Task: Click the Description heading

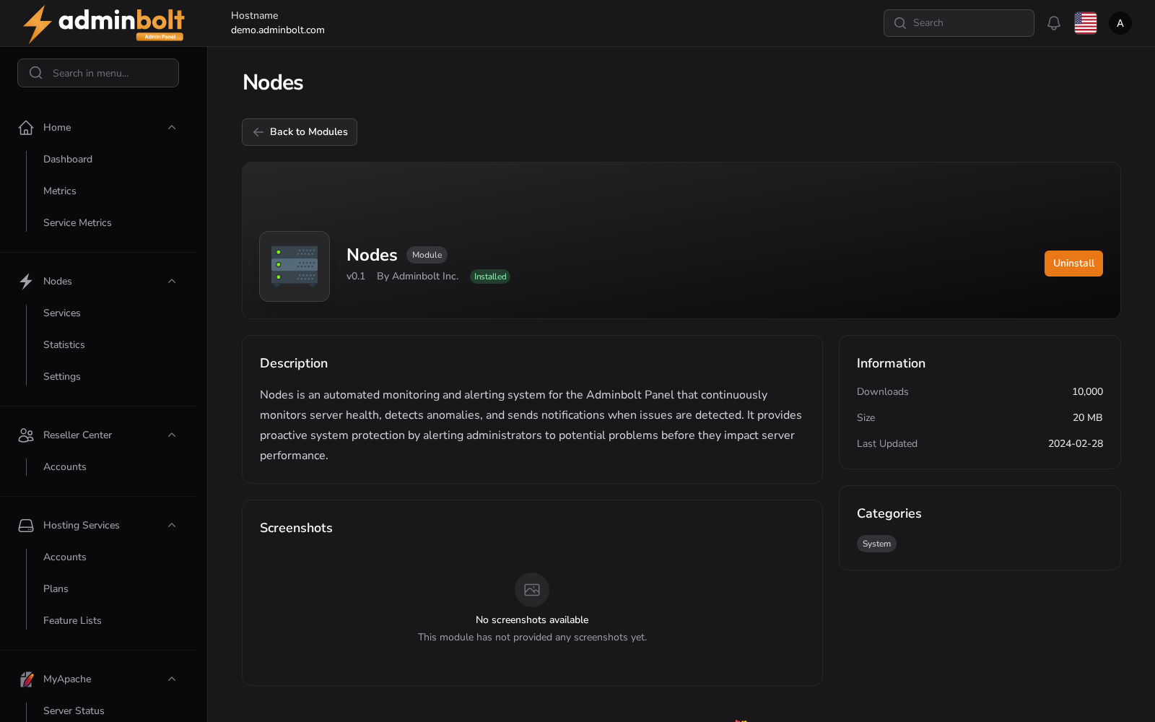Action: tap(294, 364)
